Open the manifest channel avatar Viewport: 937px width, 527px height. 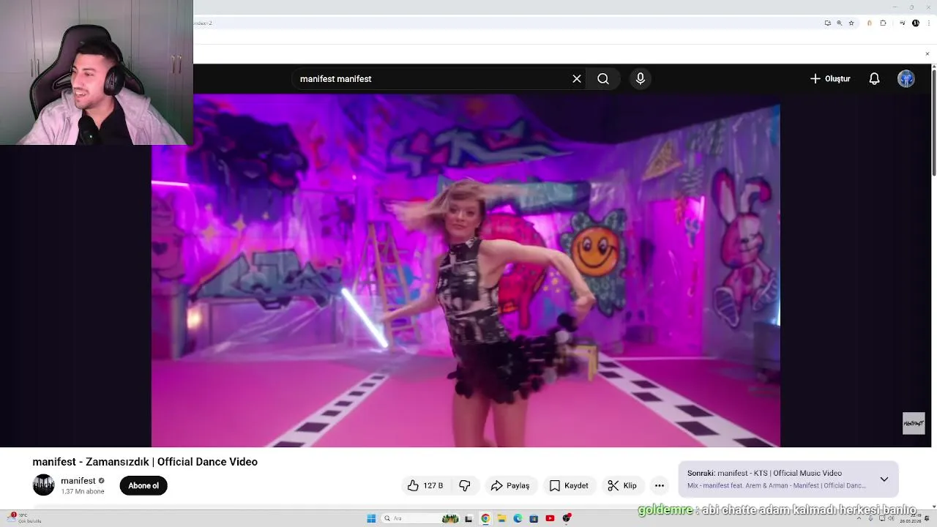(x=44, y=485)
